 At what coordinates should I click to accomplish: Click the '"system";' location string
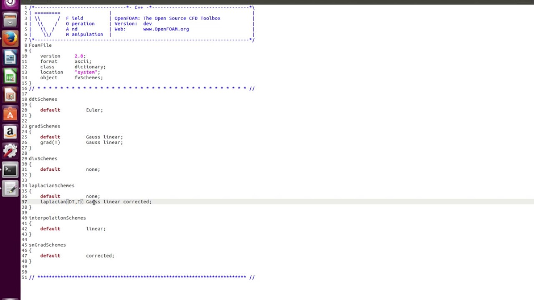click(x=87, y=72)
